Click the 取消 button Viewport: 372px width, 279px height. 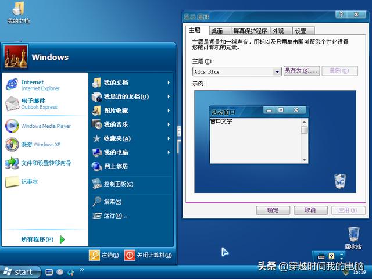coord(310,210)
